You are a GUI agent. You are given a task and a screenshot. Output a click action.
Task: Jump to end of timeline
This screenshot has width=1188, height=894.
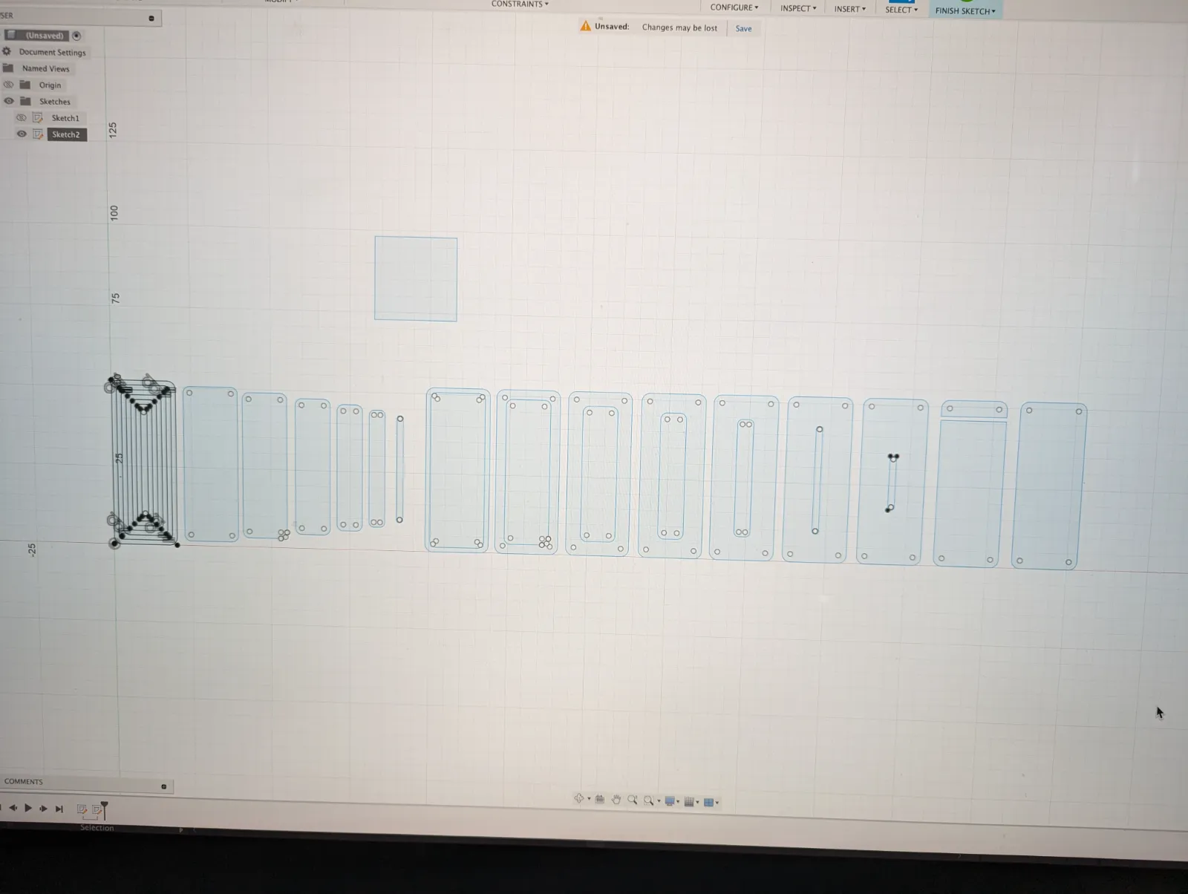(59, 809)
